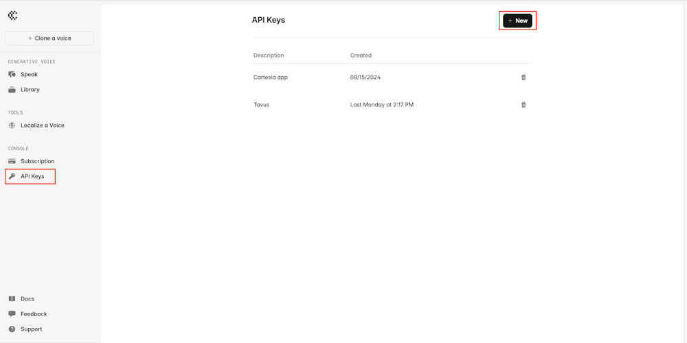Click the Cartesia app description cell

click(270, 77)
